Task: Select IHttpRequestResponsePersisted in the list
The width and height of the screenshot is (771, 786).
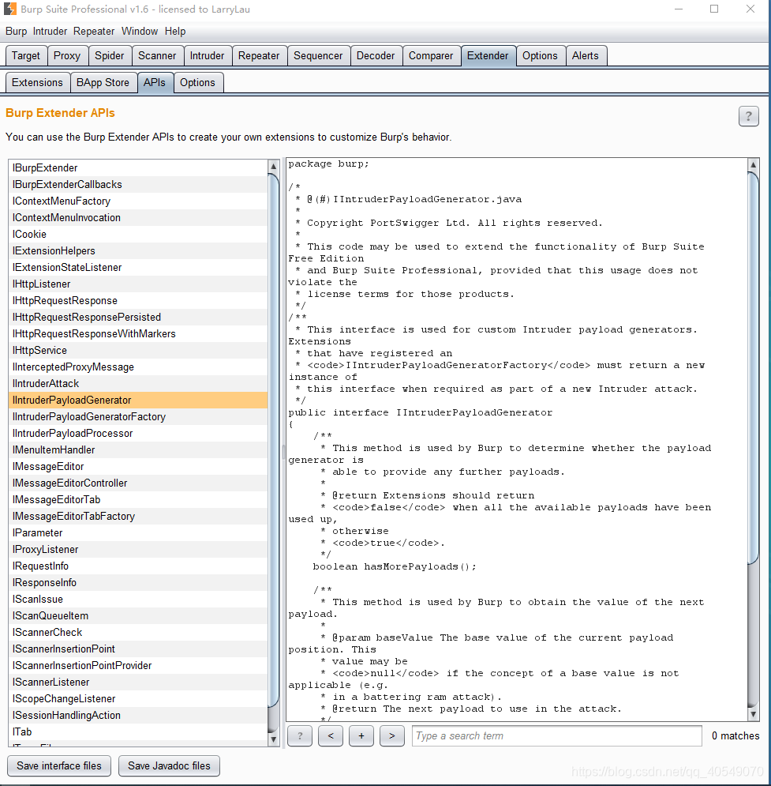Action: (x=138, y=317)
